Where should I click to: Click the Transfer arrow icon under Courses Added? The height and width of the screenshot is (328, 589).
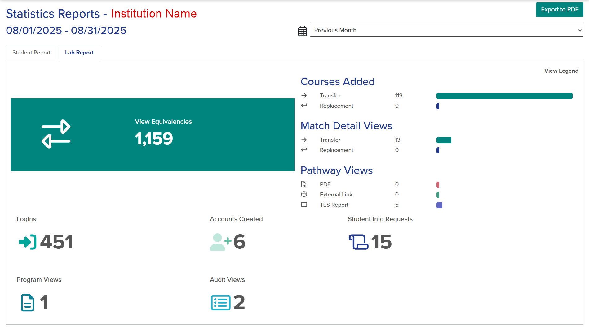pyautogui.click(x=304, y=96)
